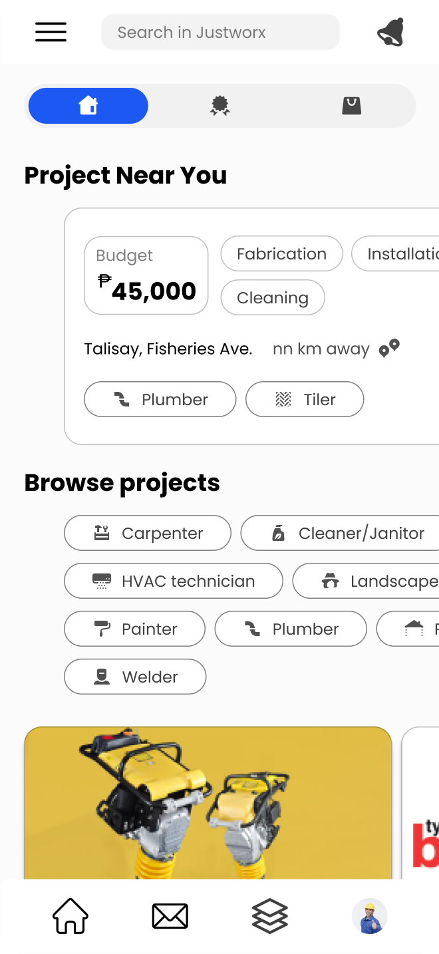439x954 pixels.
Task: Switch to the badge award tab
Action: (219, 106)
